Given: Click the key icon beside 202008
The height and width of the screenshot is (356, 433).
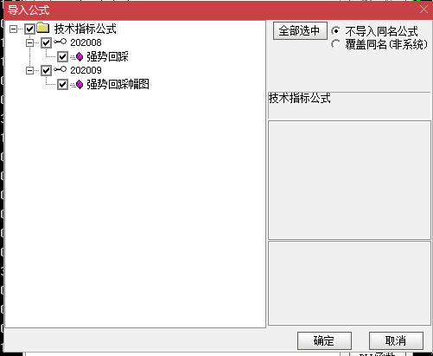Looking at the screenshot, I should tap(60, 42).
